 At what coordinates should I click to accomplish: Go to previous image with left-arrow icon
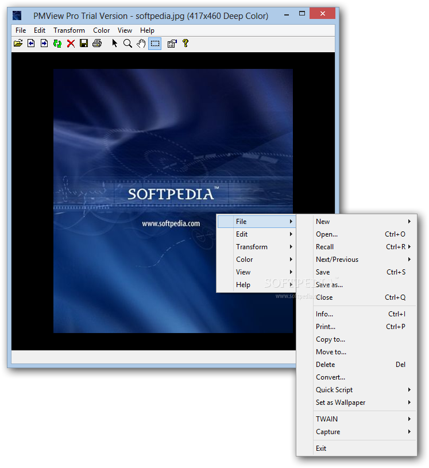[x=31, y=44]
